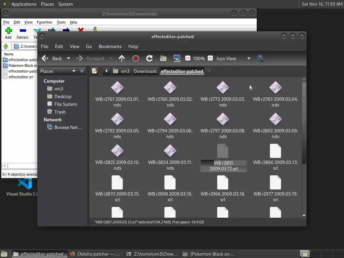Screen dimensions: 344x258
Task: Click the file list vertical scrollbar
Action: (304, 123)
